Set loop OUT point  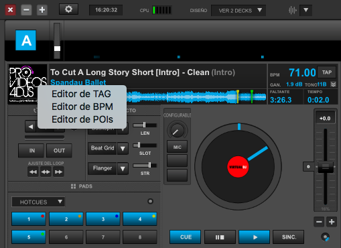pos(59,151)
